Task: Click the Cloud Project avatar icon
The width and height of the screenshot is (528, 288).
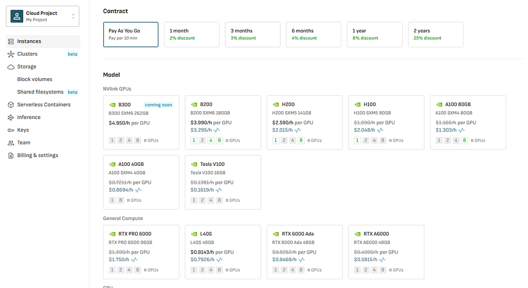Action: tap(17, 16)
